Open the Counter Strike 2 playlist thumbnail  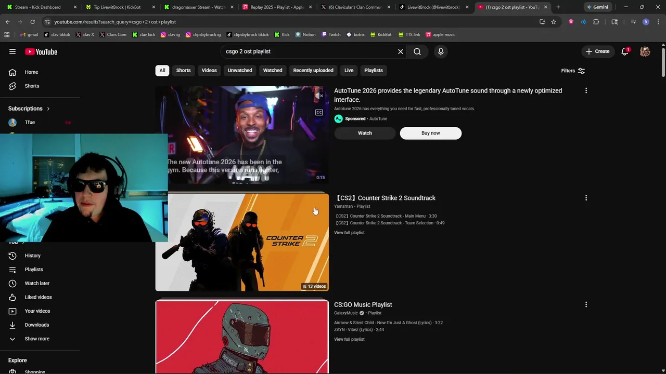click(242, 243)
